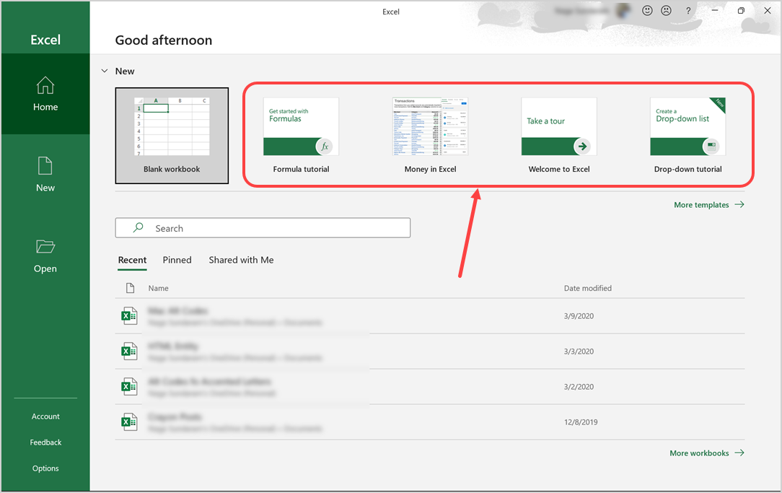Click the Open folder icon in sidebar
Viewport: 782px width, 493px height.
pos(45,247)
